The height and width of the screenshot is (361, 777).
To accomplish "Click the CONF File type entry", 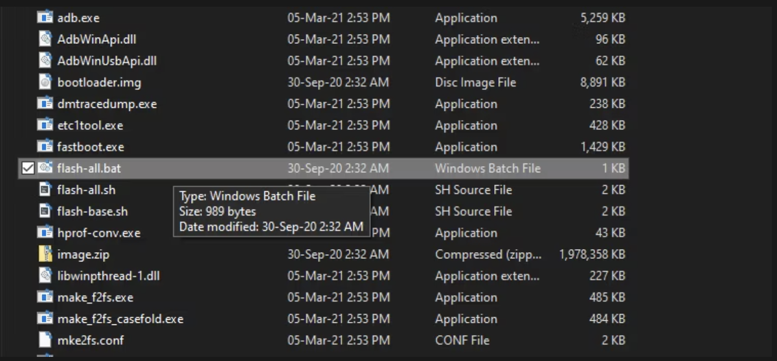I will point(462,340).
